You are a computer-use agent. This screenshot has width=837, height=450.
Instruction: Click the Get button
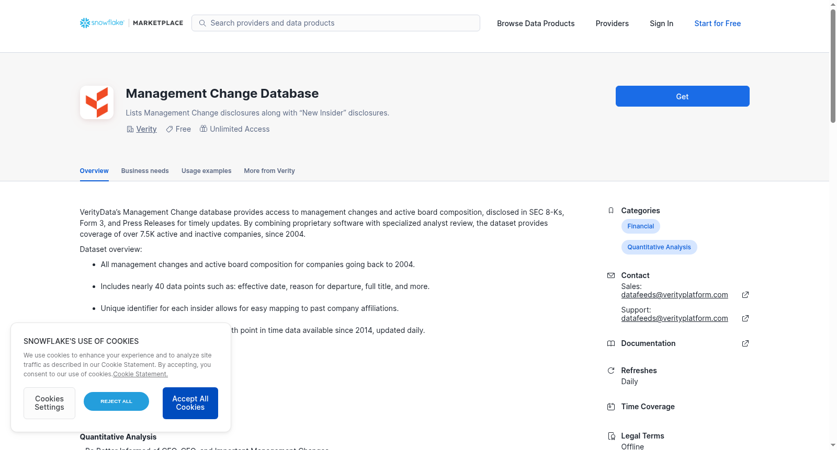[682, 96]
